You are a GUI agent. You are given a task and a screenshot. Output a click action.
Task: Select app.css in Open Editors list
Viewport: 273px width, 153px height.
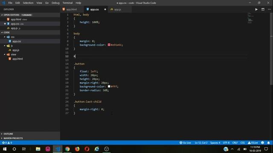coord(30,24)
